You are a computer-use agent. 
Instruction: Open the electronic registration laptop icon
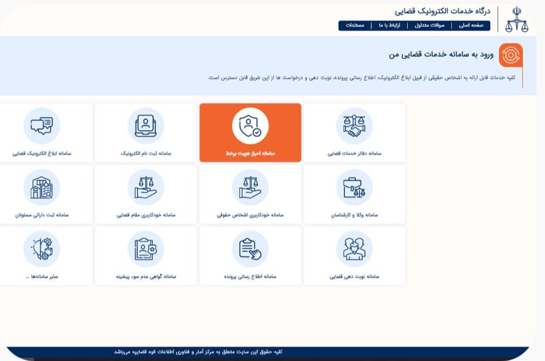click(146, 126)
